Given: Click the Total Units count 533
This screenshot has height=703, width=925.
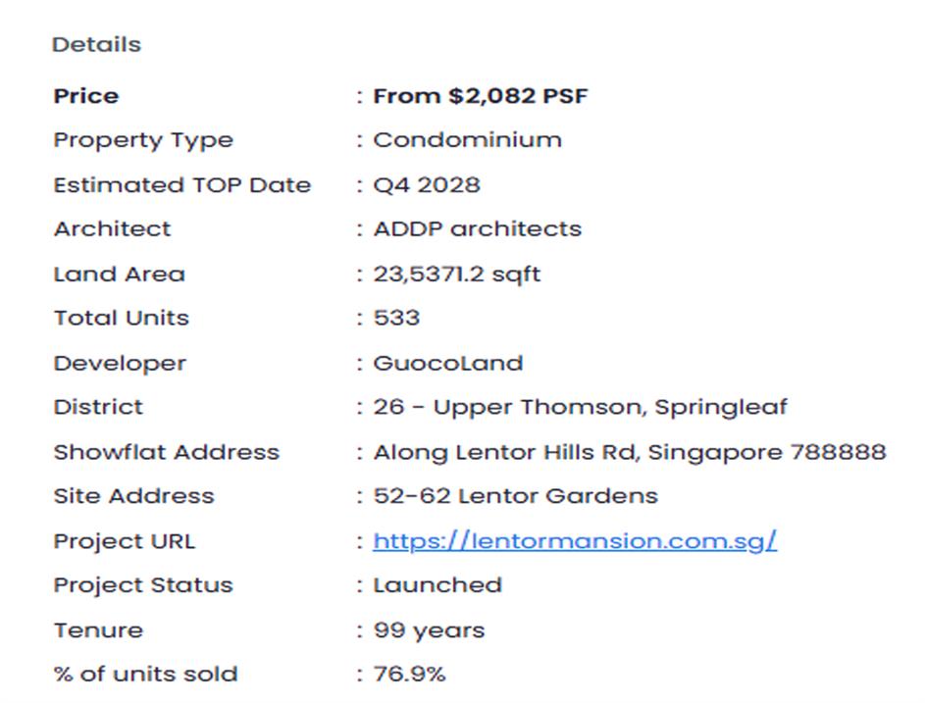Looking at the screenshot, I should (x=396, y=318).
